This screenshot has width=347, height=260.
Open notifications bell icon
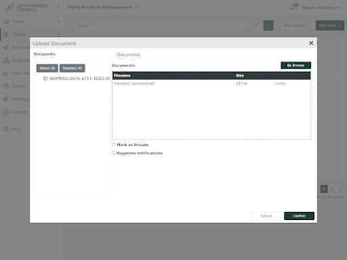tap(293, 7)
